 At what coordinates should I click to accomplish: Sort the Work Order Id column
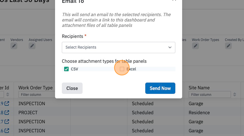7,94
